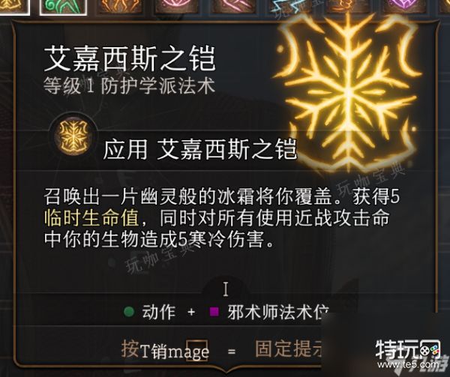This screenshot has height=377, width=450.
Task: Click the spell description paragraph text
Action: point(221,218)
